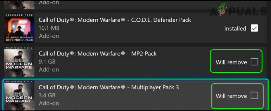Open the Multiplayer Pack 3 title
The image size is (271, 111).
click(x=109, y=87)
